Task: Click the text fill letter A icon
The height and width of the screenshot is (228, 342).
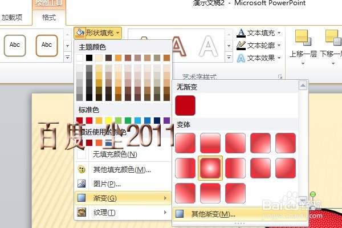Action: [241, 33]
